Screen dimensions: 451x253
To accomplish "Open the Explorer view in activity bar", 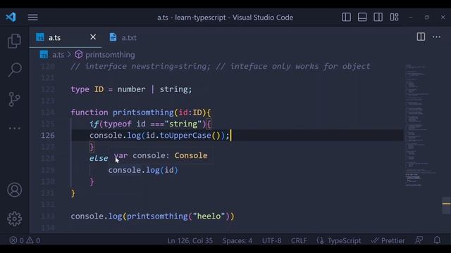I will (x=14, y=41).
